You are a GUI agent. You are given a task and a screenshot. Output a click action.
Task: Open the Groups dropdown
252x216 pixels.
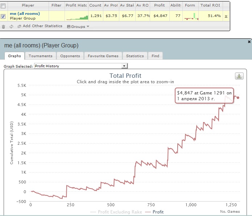pyautogui.click(x=78, y=26)
